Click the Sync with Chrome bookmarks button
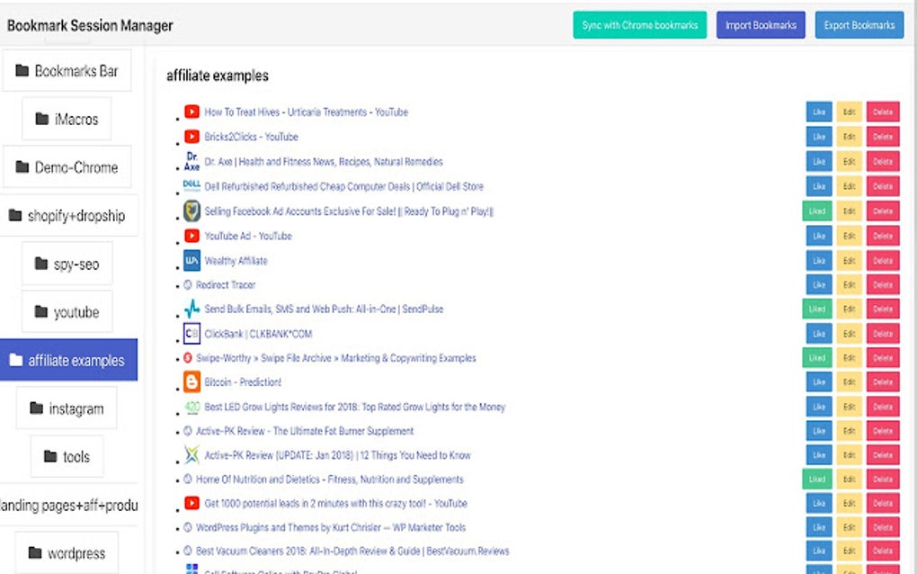917x574 pixels. [x=640, y=25]
